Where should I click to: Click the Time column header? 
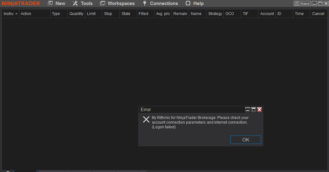click(x=302, y=14)
